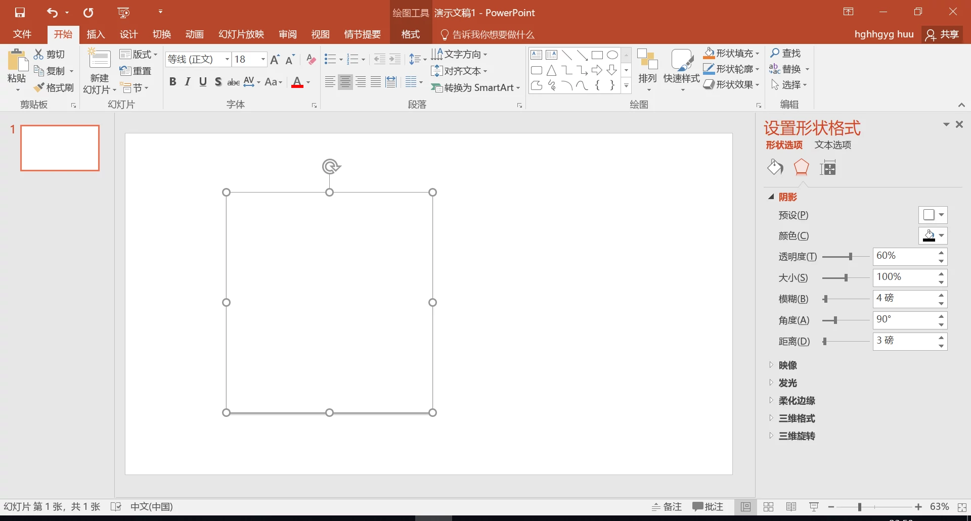Increase list indent level icon
This screenshot has width=971, height=521.
395,59
